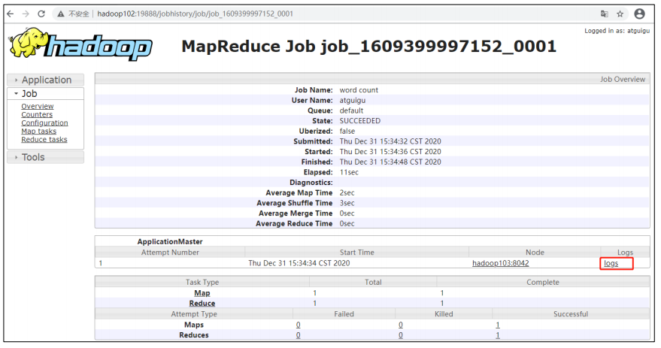Open the ApplicationMaster logs link
This screenshot has width=661, height=348.
tap(611, 263)
